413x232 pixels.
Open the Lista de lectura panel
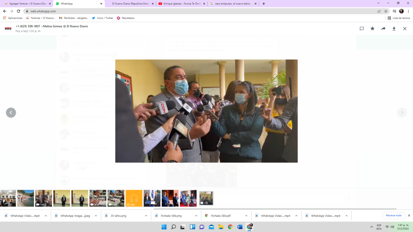coord(398,18)
